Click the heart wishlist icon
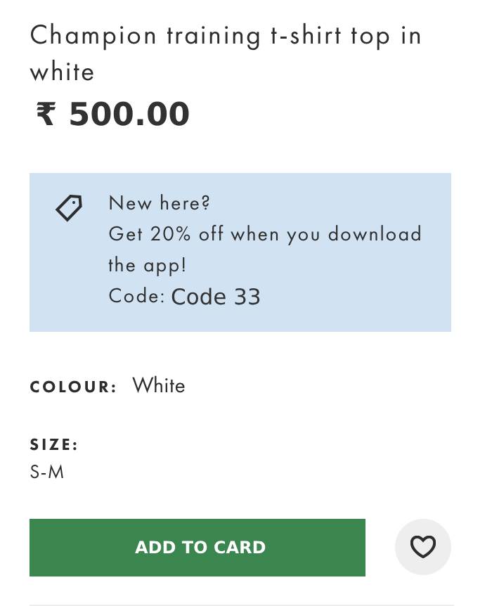492x606 pixels. (x=423, y=547)
